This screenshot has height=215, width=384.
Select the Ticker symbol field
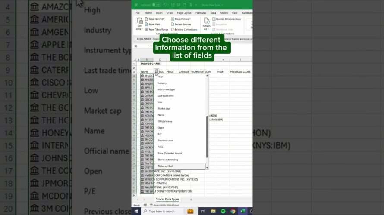point(180,166)
